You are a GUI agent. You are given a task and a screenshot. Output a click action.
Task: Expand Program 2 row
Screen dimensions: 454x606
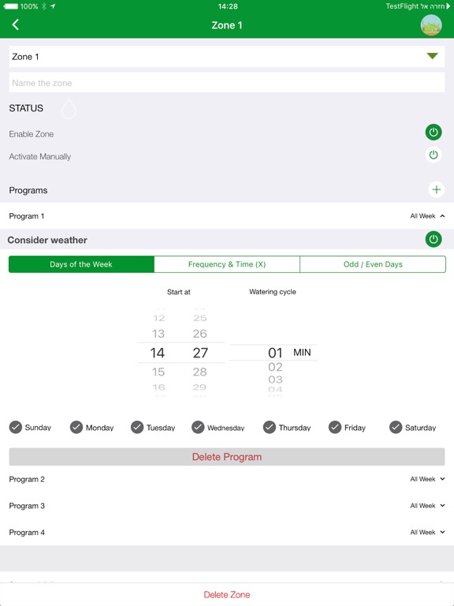(227, 479)
